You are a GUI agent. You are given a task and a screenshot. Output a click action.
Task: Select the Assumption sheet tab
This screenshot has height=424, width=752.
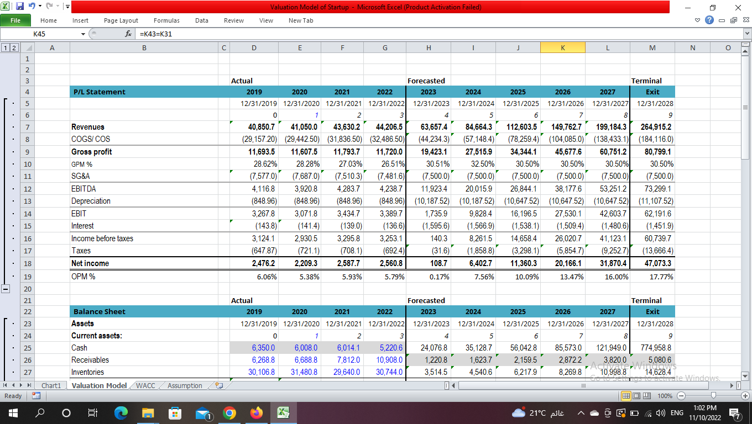click(184, 385)
